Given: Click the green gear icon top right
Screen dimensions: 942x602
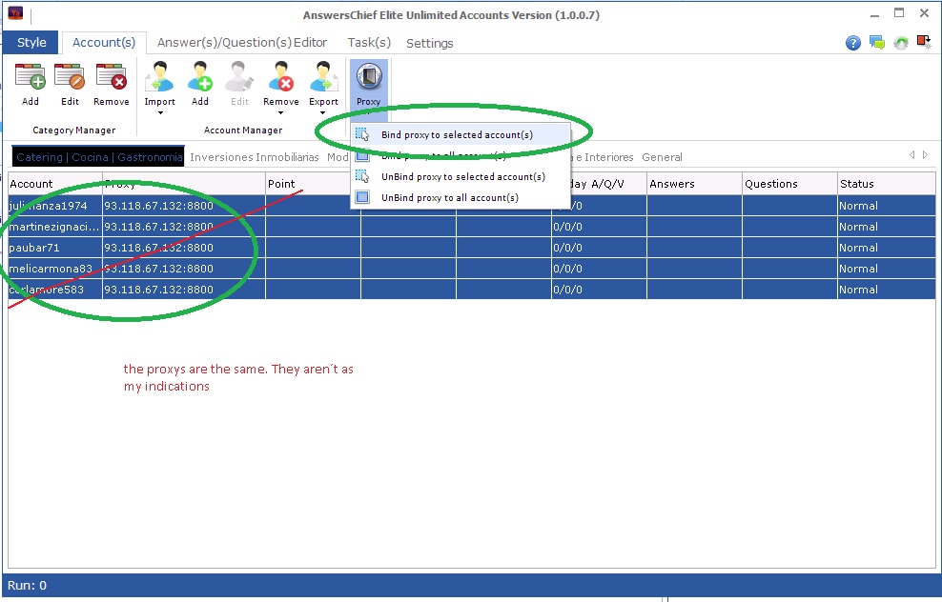Looking at the screenshot, I should 900,43.
